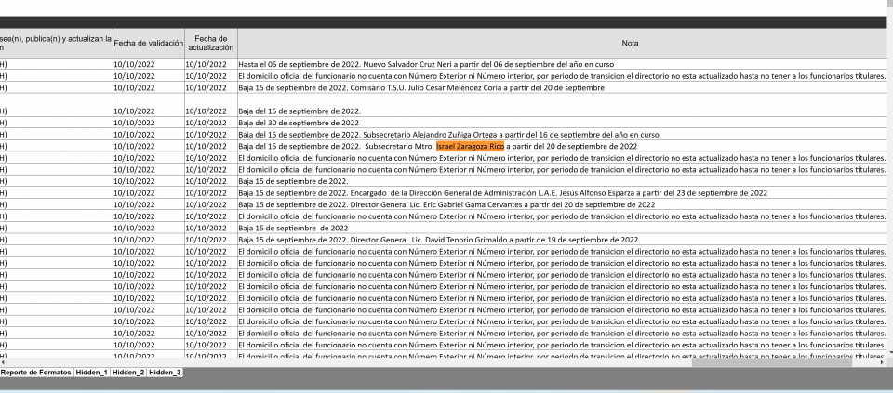Click the note about Comisario Julio Cesar Meléndez Coria
Image resolution: width=893 pixels, height=393 pixels.
click(565, 87)
